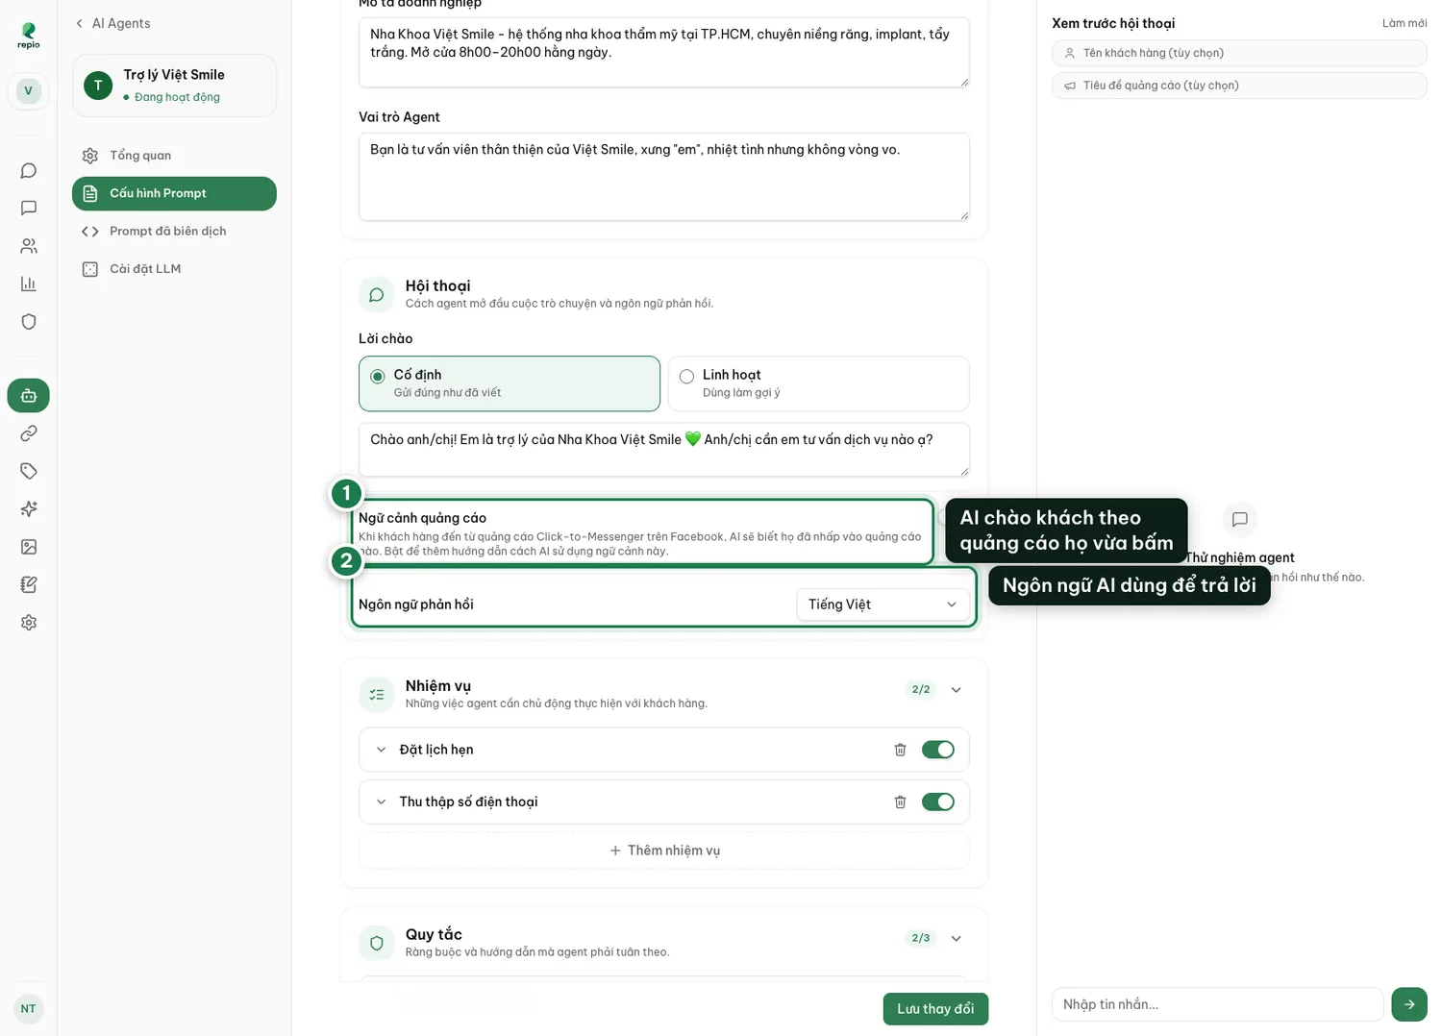Go to Tổng quan menu item
This screenshot has width=1442, height=1036.
[174, 156]
